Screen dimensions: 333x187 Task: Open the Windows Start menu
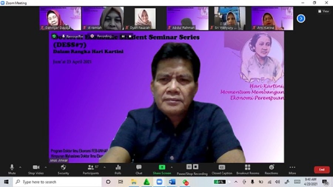[6, 182]
